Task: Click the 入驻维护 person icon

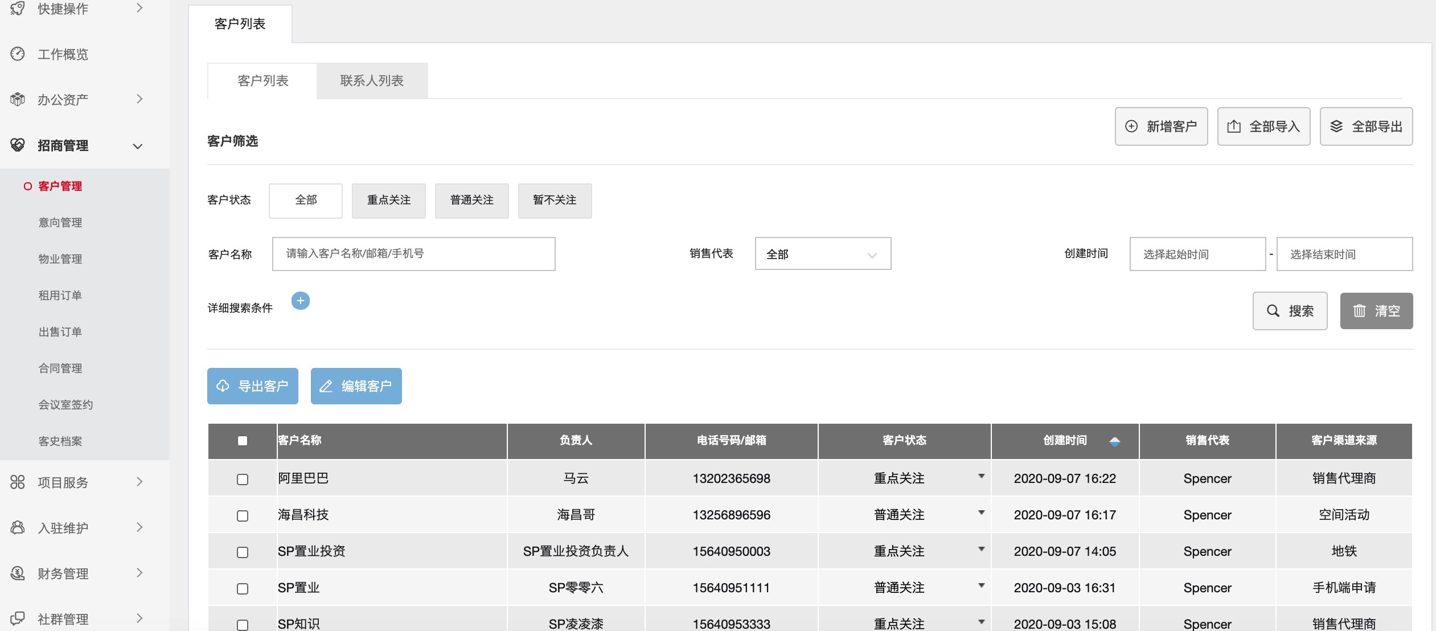Action: tap(18, 528)
